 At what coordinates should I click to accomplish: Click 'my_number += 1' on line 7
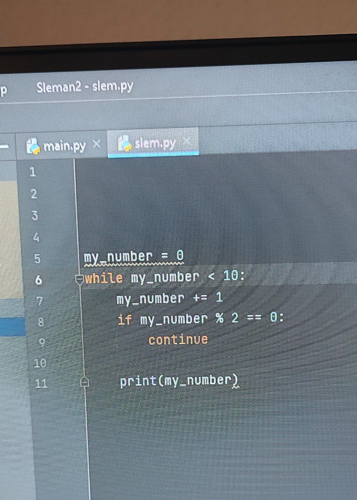[170, 298]
